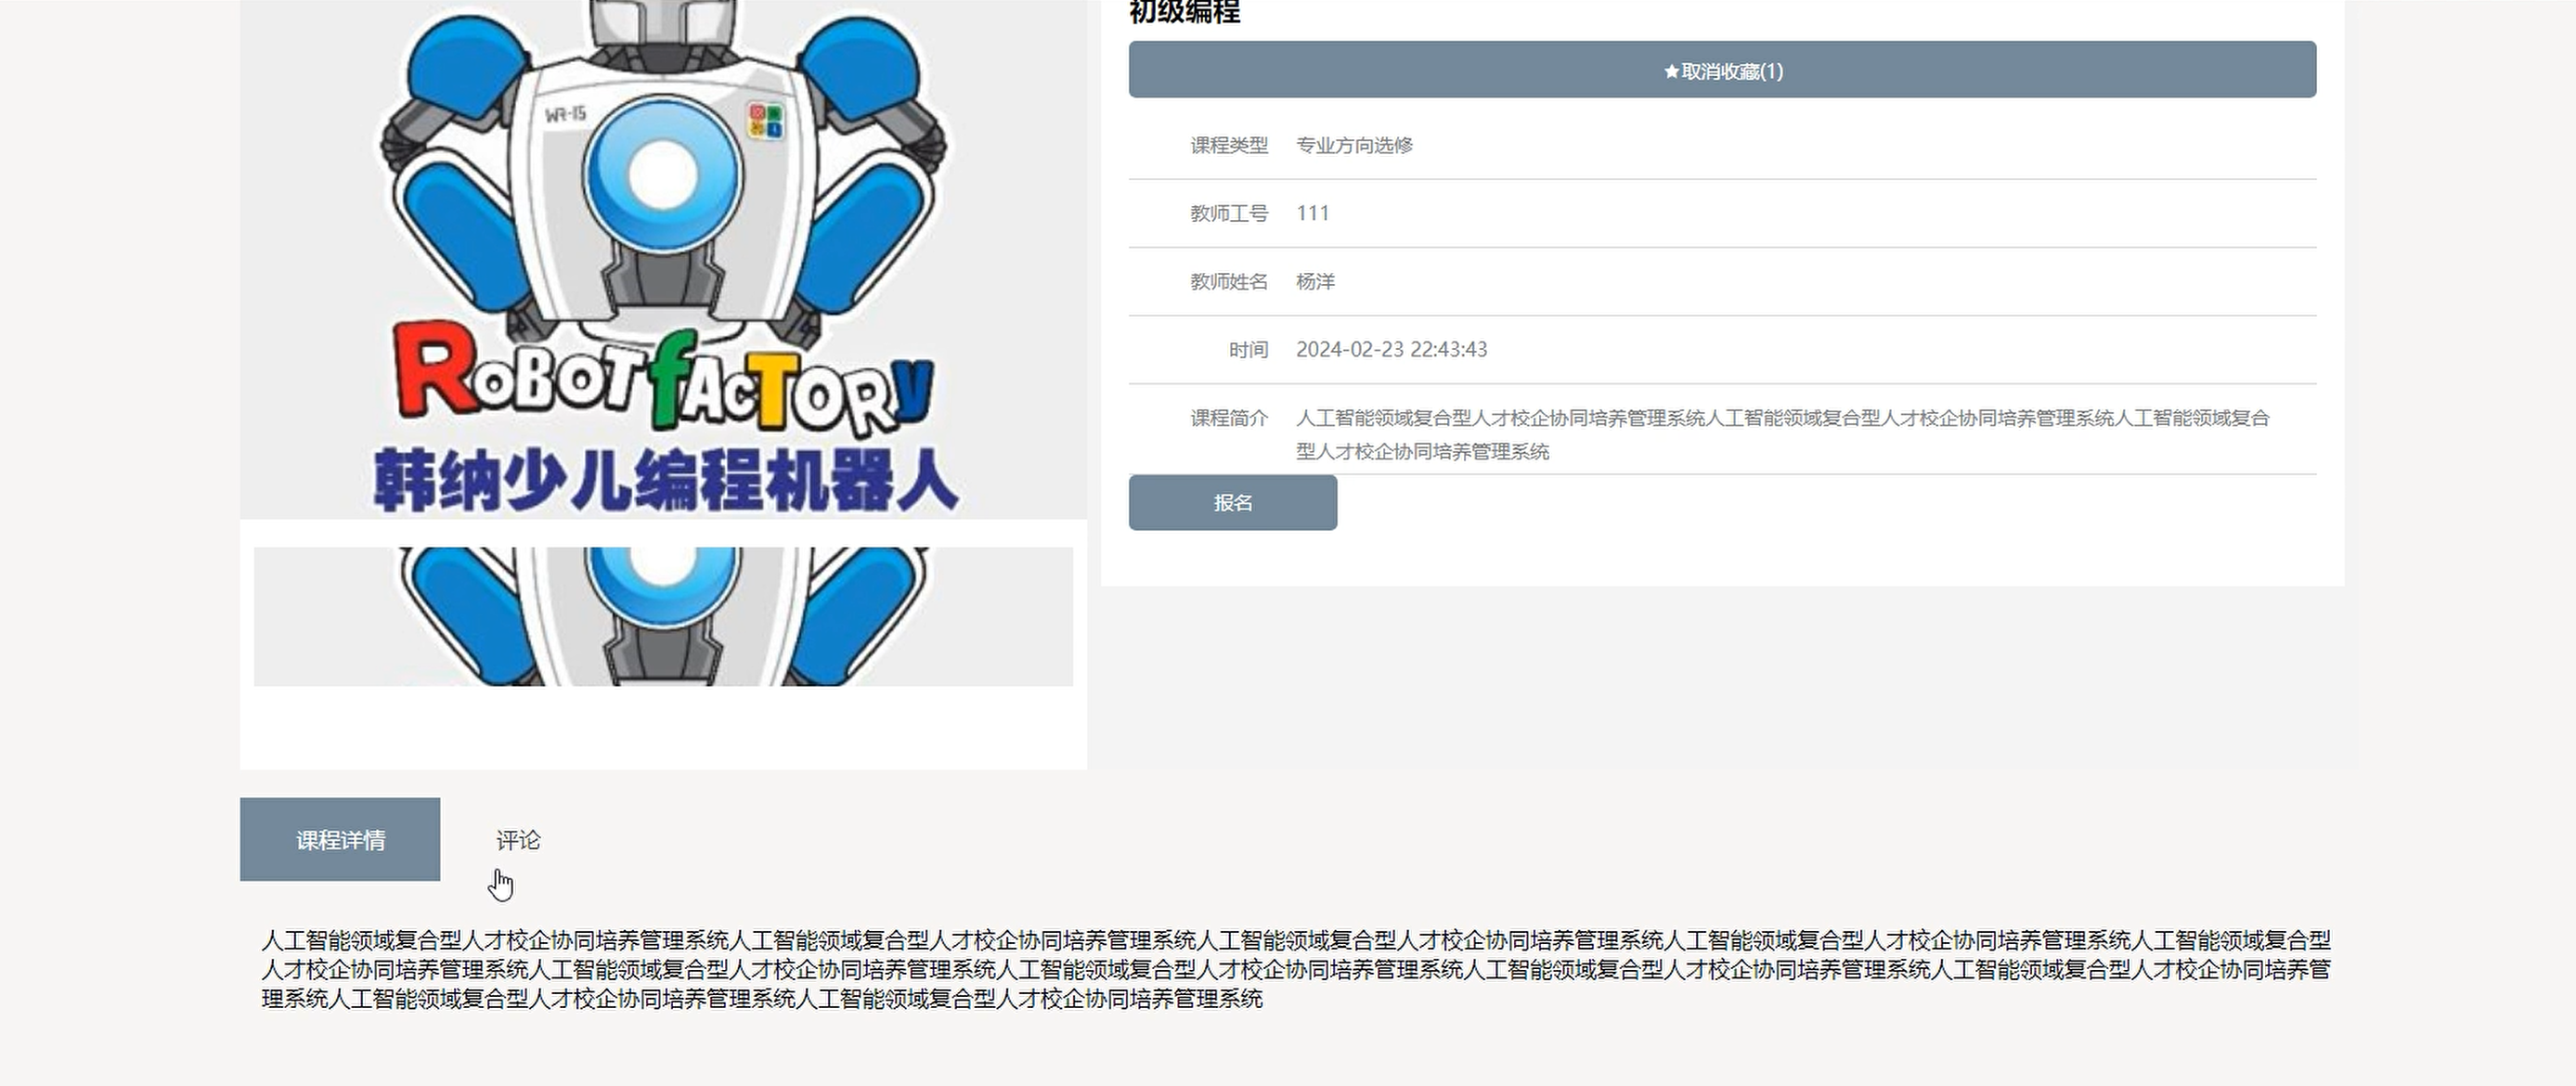Click the 专业方向选修 value
The height and width of the screenshot is (1086, 2576).
1354,146
